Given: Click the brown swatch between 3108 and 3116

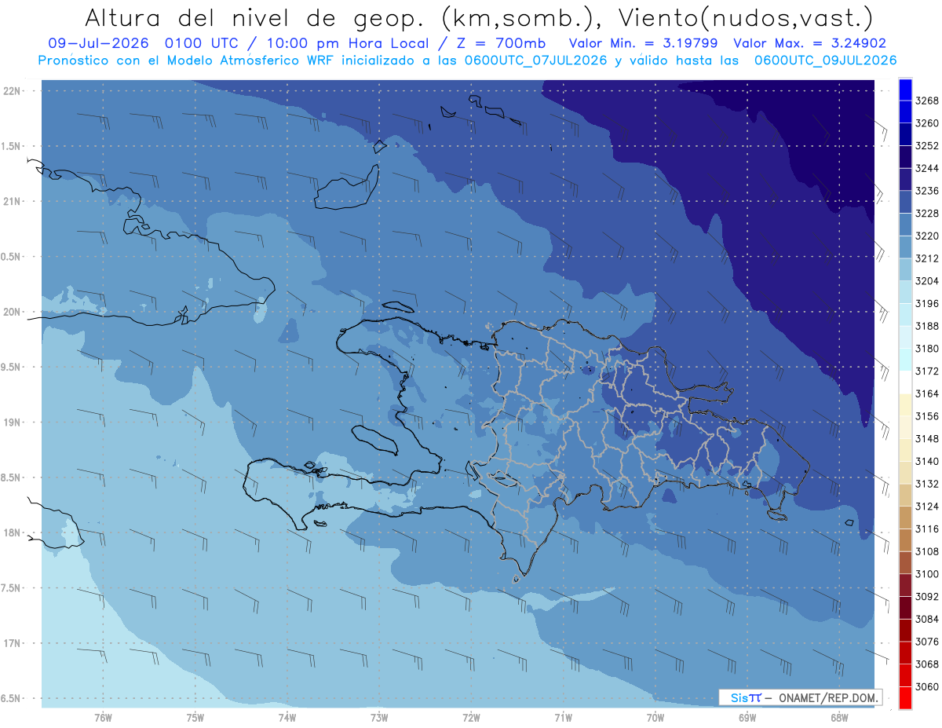Looking at the screenshot, I should tap(905, 540).
